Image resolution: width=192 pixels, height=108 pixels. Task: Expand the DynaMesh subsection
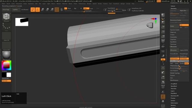point(173,42)
